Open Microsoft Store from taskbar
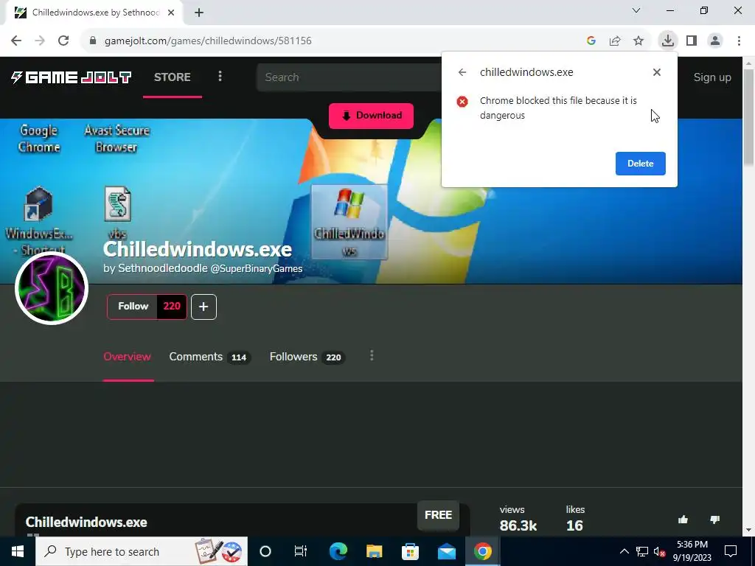Image resolution: width=755 pixels, height=566 pixels. click(410, 551)
